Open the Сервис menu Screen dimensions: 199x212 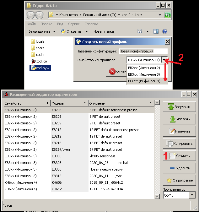[74, 24]
